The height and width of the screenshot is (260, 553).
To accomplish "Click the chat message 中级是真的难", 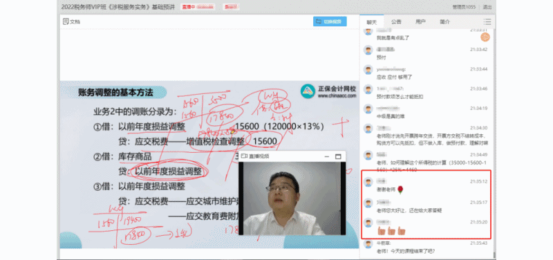I will (391, 116).
